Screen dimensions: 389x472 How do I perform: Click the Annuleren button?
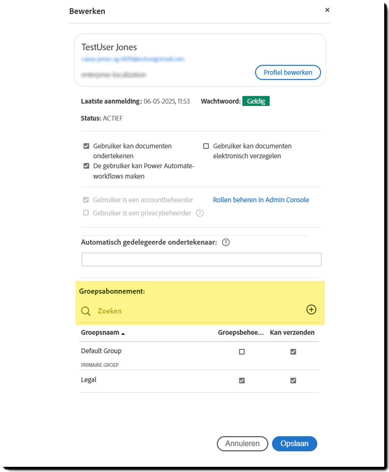coord(242,444)
